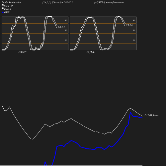
Task: Click the 'Slow D' legend label
Action: click(8, 6)
